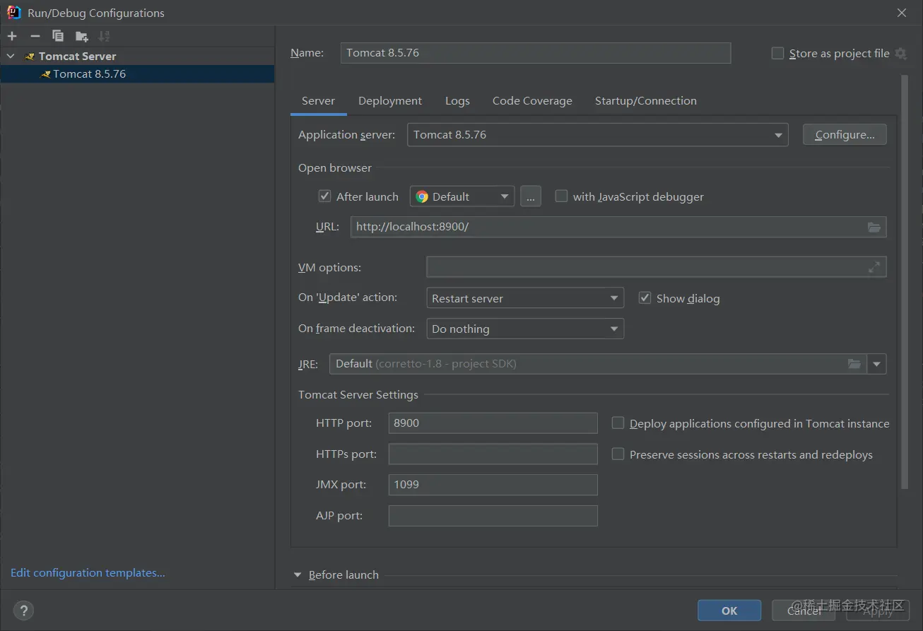Click the vertical scrollbar on right

905,281
